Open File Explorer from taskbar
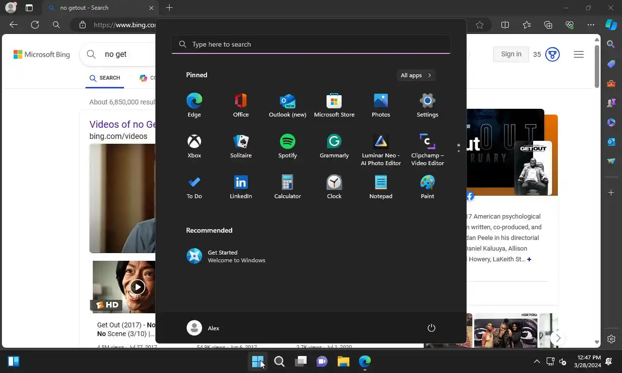This screenshot has height=373, width=622. coord(344,361)
